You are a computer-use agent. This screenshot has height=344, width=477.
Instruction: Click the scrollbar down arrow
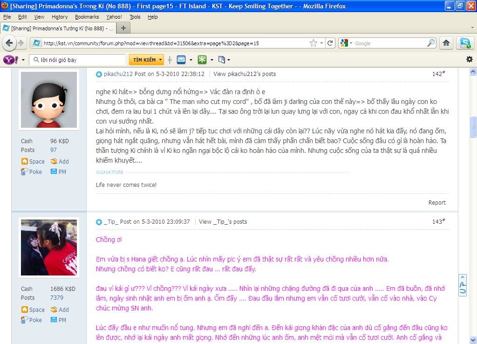click(x=473, y=340)
